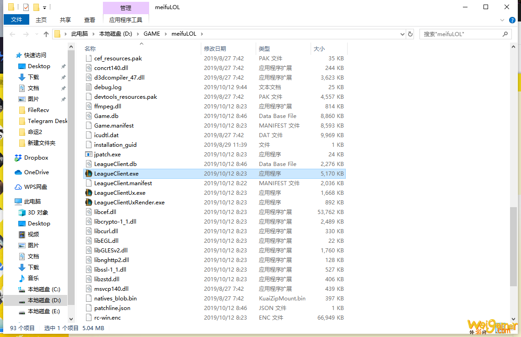Select the 应用程序工具 tab
This screenshot has width=521, height=337.
126,20
